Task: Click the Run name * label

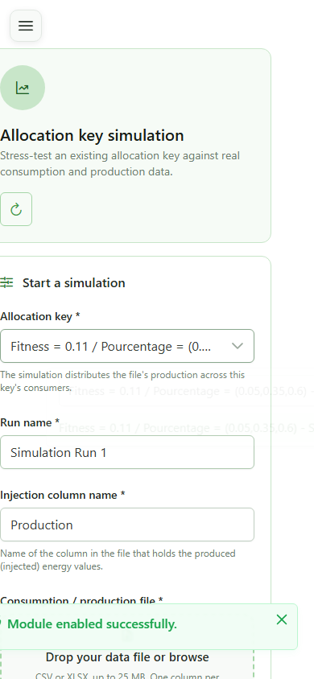Action: (30, 422)
